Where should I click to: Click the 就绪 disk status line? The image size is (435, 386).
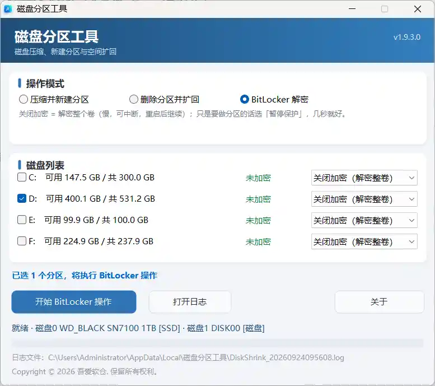(138, 328)
